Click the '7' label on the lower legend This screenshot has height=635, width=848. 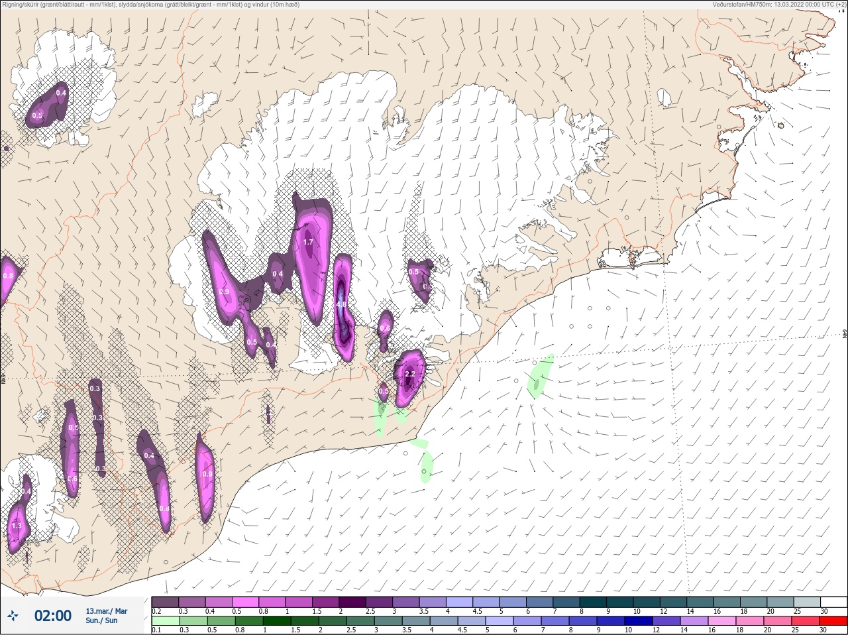544,630
